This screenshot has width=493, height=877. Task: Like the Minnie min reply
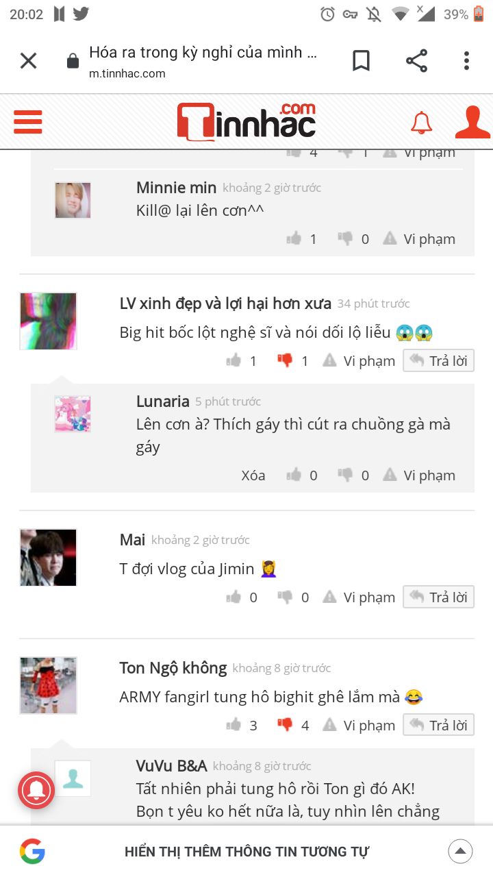point(294,238)
